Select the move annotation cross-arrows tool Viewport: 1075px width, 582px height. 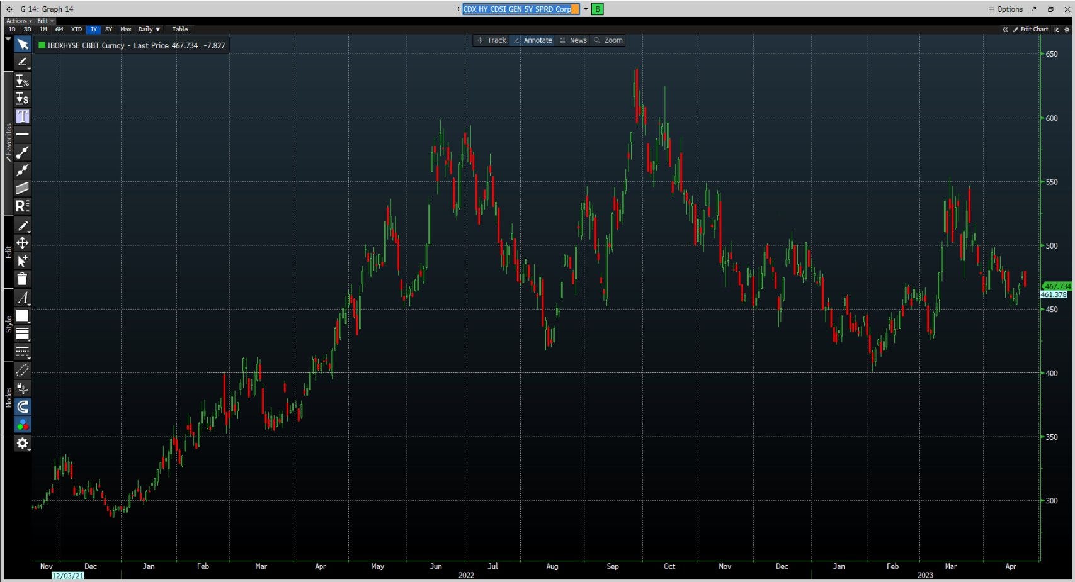coord(22,243)
